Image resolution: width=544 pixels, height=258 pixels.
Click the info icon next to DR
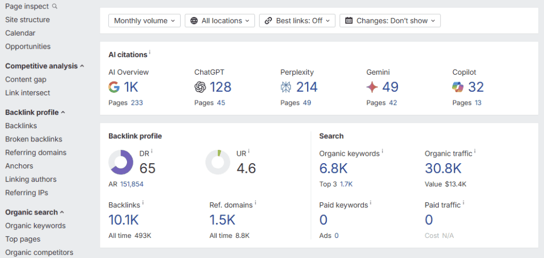(x=152, y=151)
